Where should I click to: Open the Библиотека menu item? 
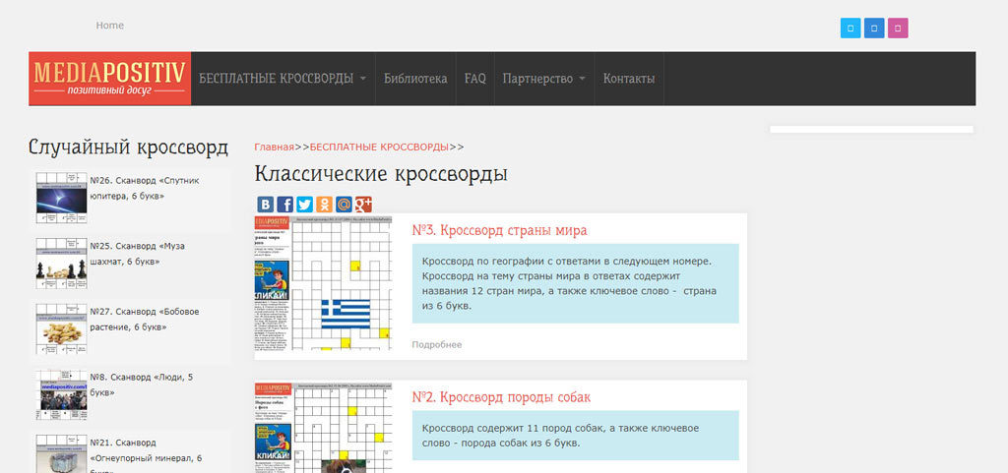tap(415, 79)
